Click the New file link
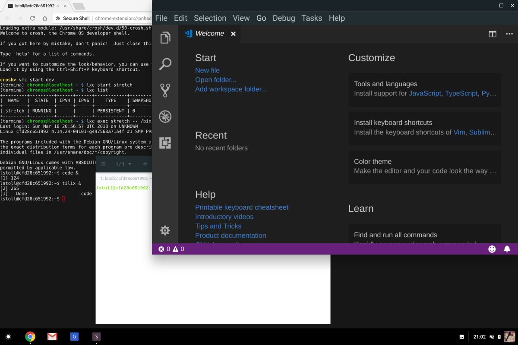This screenshot has height=345, width=518. pos(207,70)
